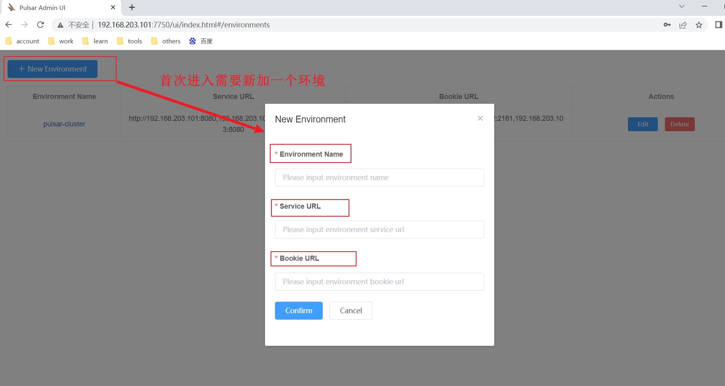The width and height of the screenshot is (725, 386).
Task: Open the 百度 bookmark icon
Action: tap(193, 41)
